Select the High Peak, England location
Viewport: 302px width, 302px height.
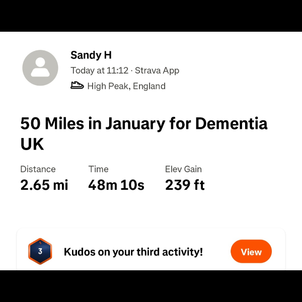click(126, 86)
